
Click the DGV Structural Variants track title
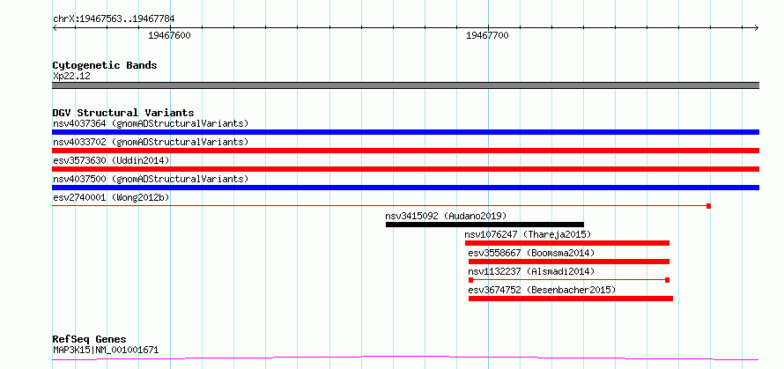tap(123, 113)
